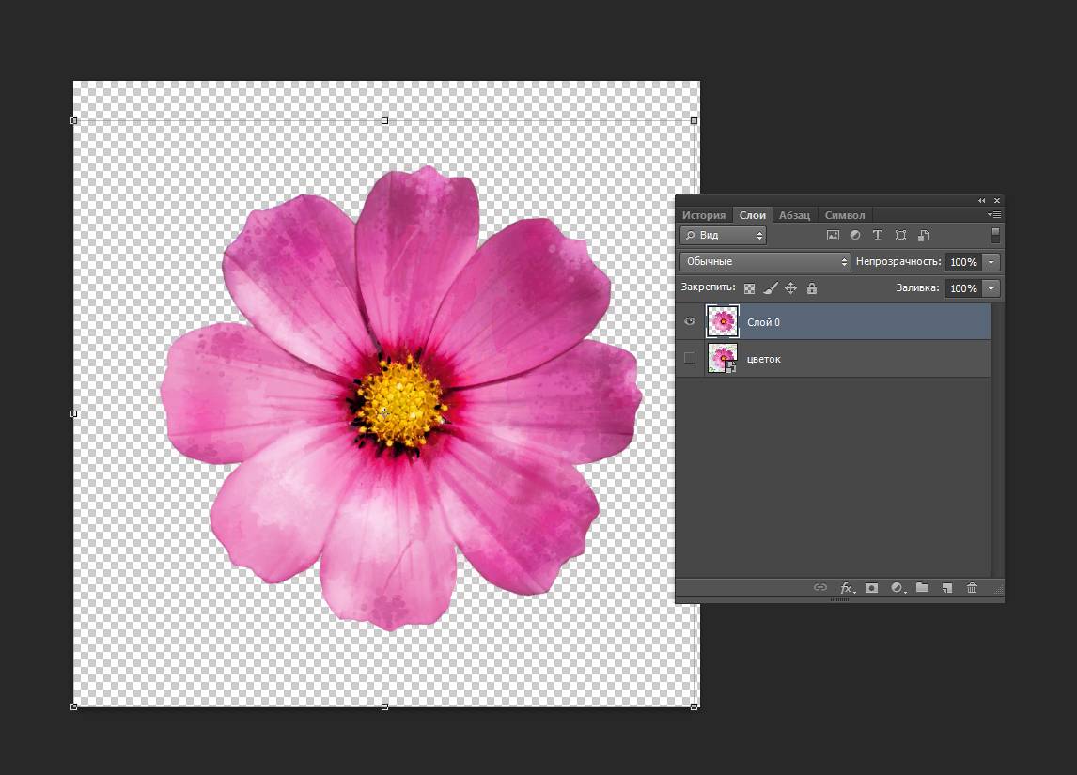Lock layer position with the move icon
Image resolution: width=1077 pixels, height=775 pixels.
(790, 288)
